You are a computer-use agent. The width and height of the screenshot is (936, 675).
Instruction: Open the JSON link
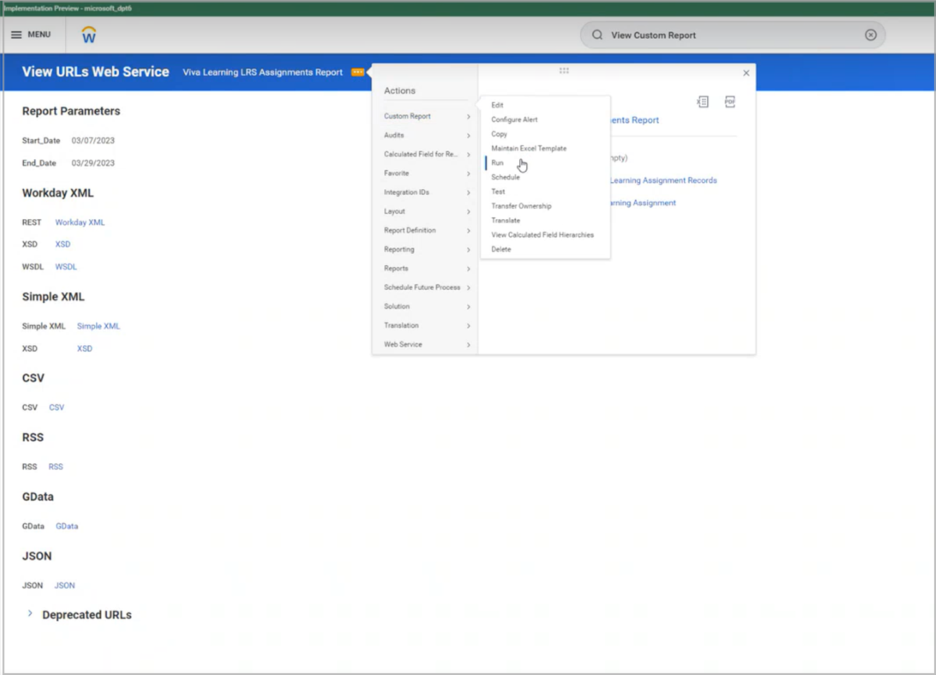pos(64,585)
